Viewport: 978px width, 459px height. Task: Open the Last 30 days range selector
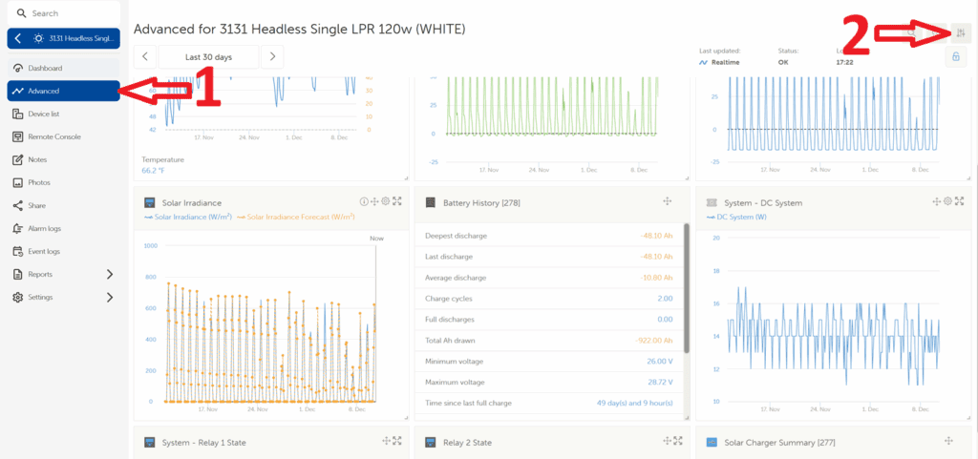208,57
